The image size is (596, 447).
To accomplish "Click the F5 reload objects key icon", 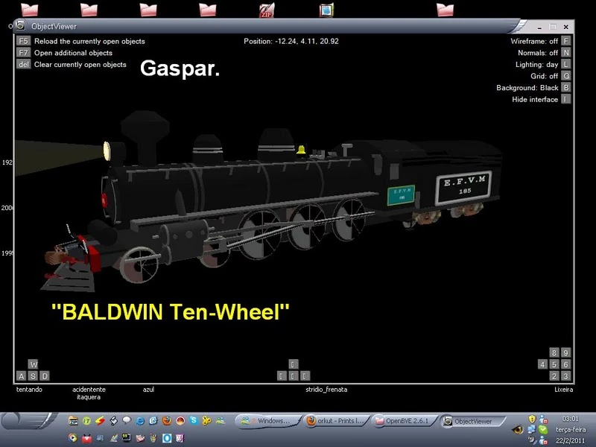I will click(24, 41).
